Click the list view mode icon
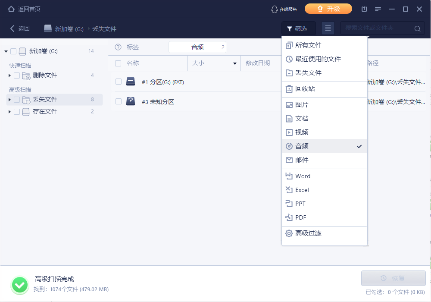Image resolution: width=431 pixels, height=302 pixels. (x=328, y=28)
